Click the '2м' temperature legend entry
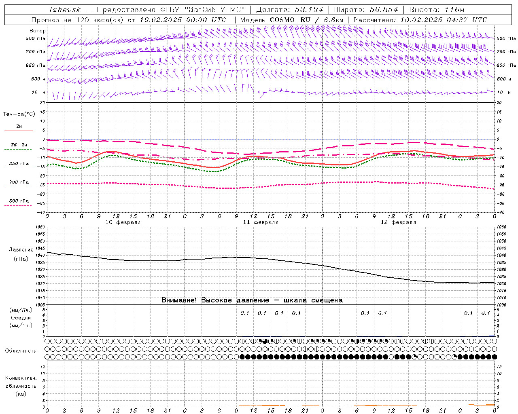Image resolution: width=518 pixels, height=414 pixels. (x=19, y=127)
